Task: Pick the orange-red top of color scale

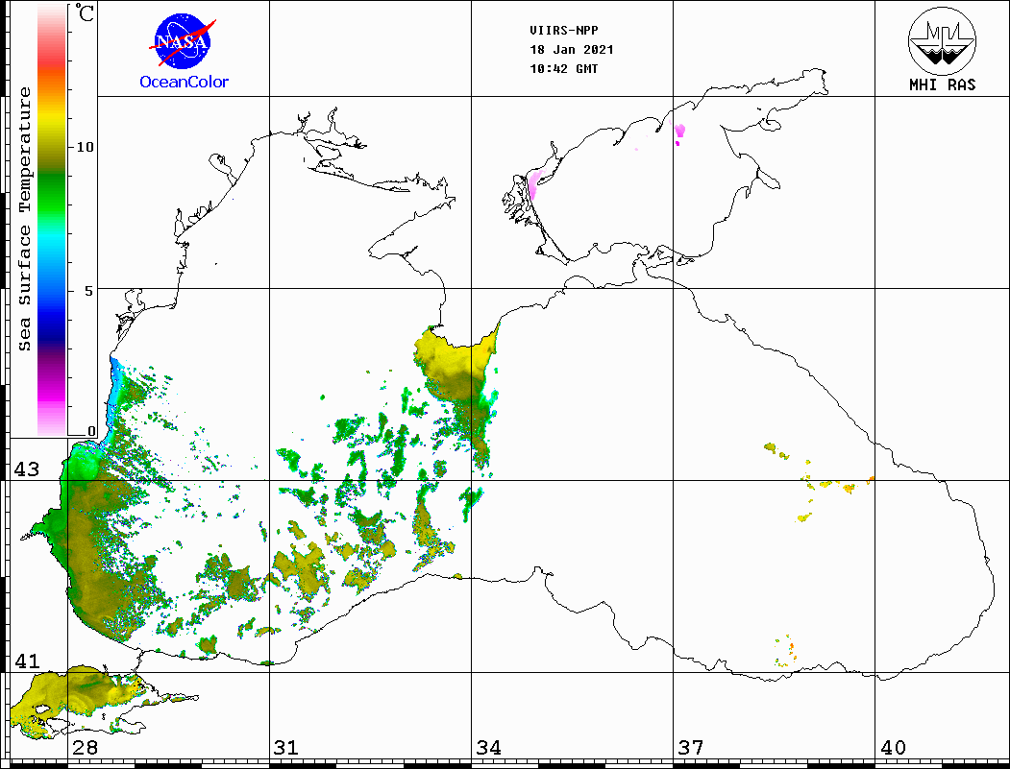Action: 52,71
